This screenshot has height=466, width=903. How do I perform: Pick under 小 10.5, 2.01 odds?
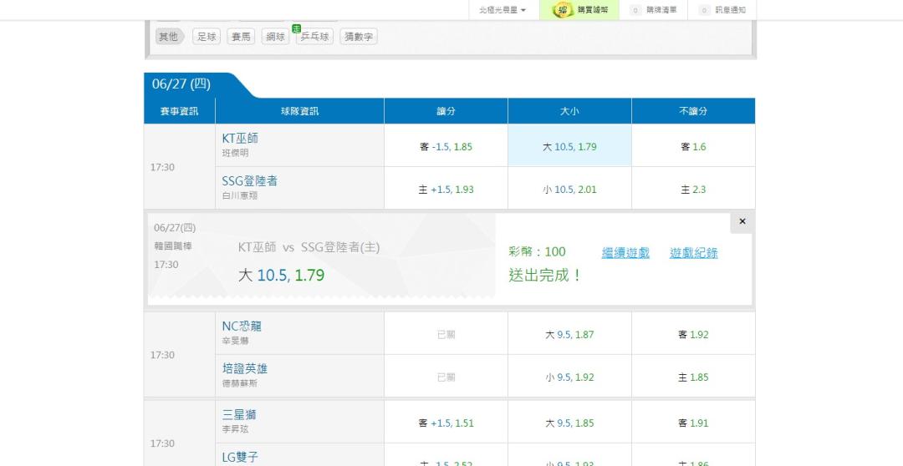click(569, 190)
